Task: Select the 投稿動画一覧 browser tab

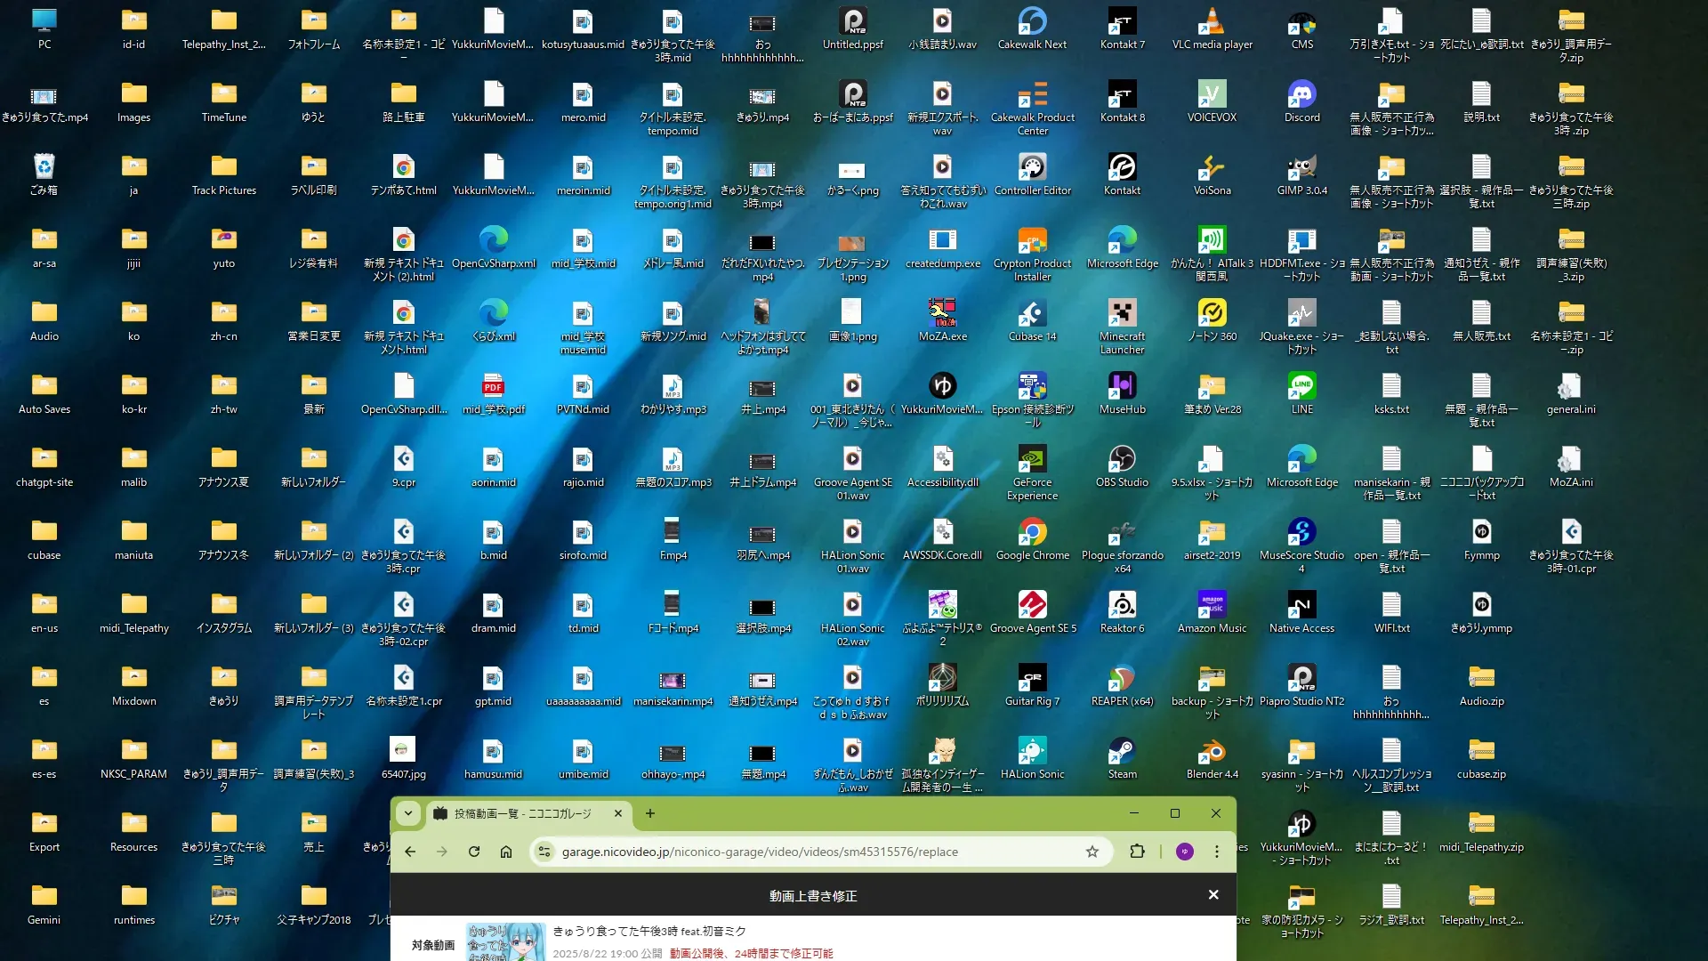Action: coord(523,813)
